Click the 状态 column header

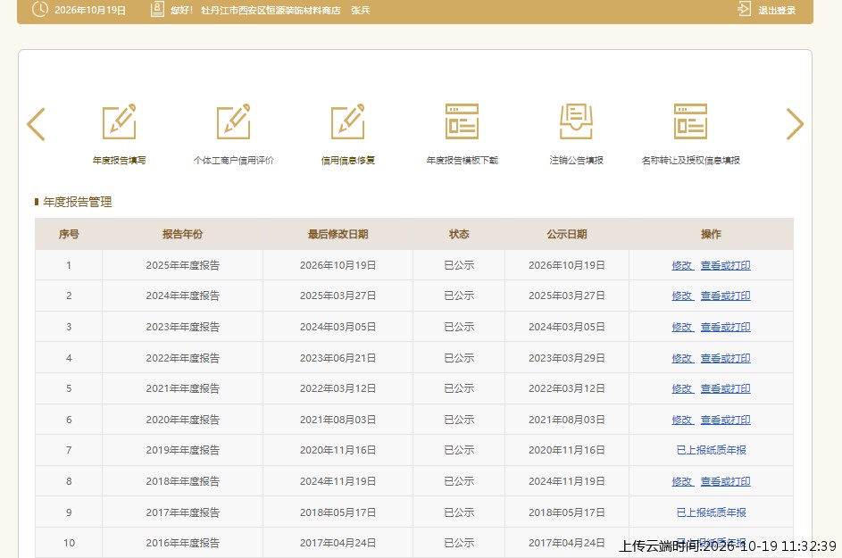click(x=459, y=234)
